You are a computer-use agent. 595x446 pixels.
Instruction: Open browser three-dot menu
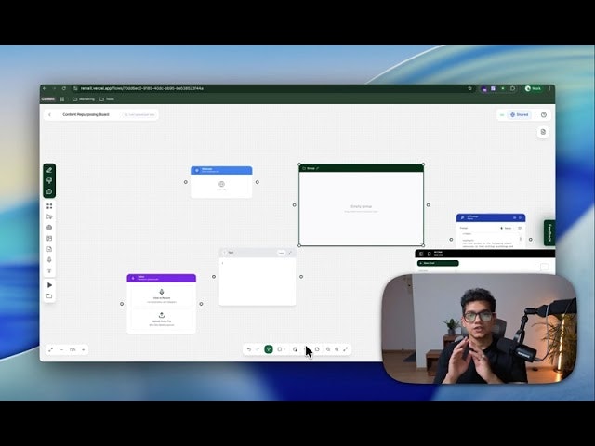coord(549,88)
